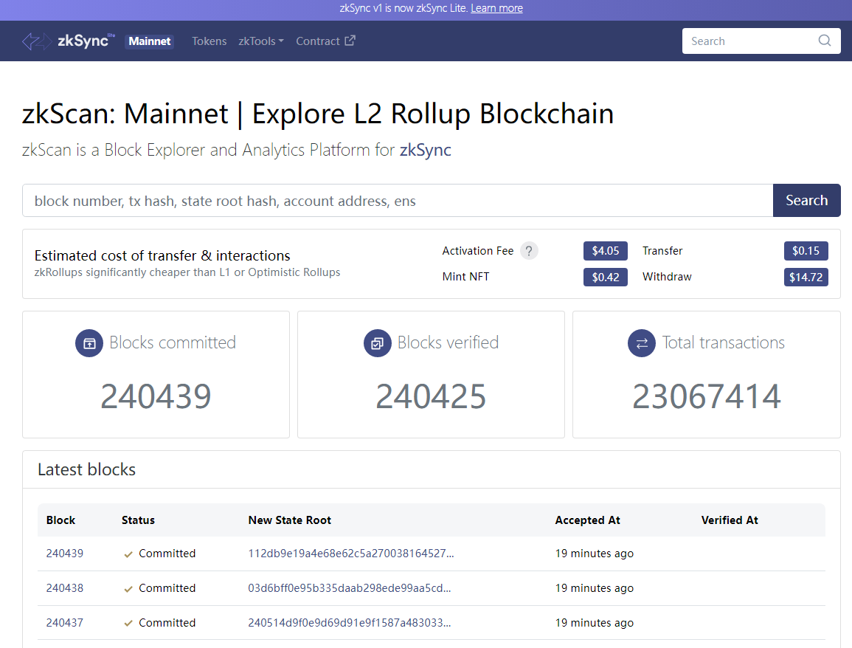Open block 240437 from latest blocks

click(x=65, y=623)
